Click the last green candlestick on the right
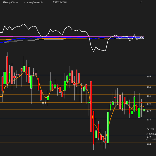The width and height of the screenshot is (156, 156). (x=144, y=110)
